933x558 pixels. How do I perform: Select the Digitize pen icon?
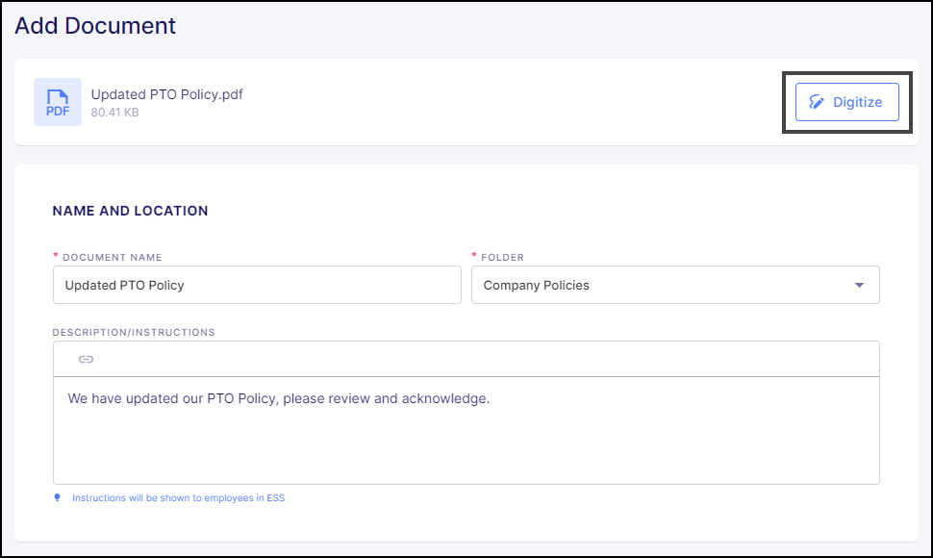click(x=817, y=102)
